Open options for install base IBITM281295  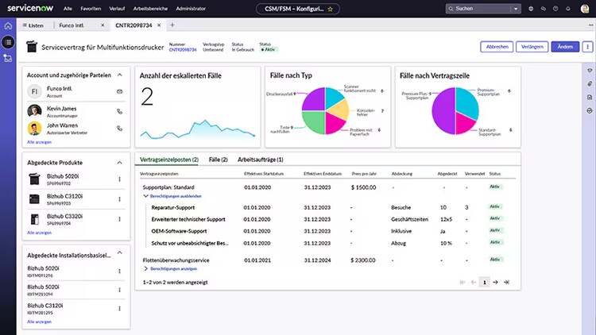pyautogui.click(x=120, y=309)
